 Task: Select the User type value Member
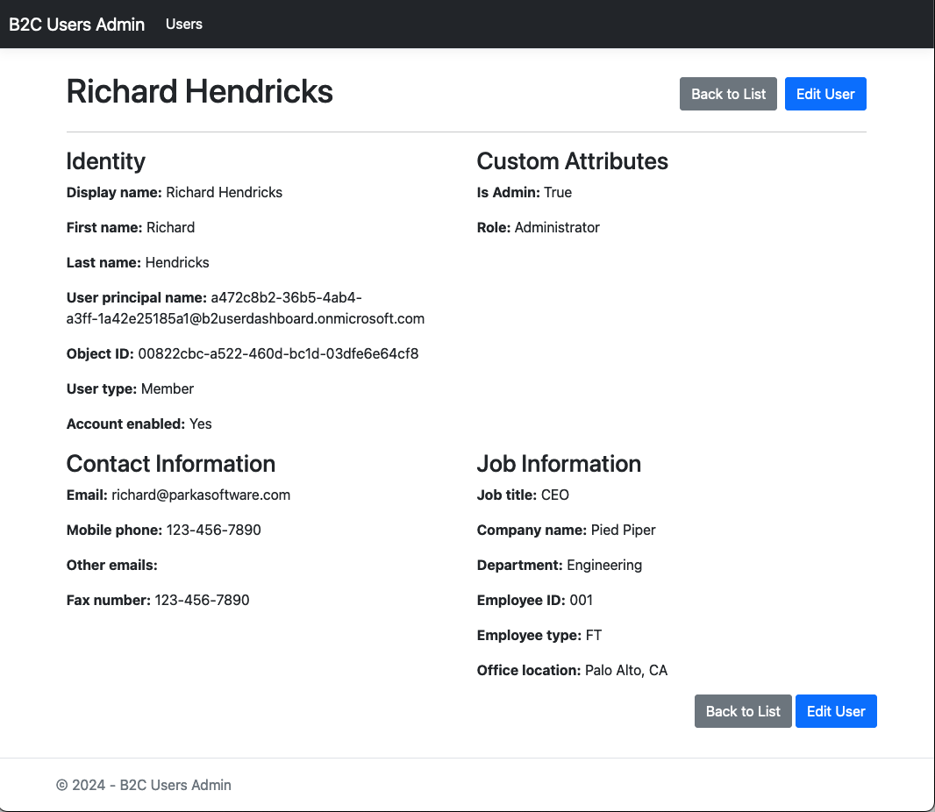pos(168,389)
